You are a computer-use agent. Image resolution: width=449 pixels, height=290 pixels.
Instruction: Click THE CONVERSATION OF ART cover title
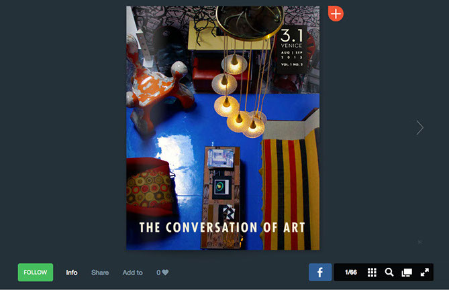[222, 228]
